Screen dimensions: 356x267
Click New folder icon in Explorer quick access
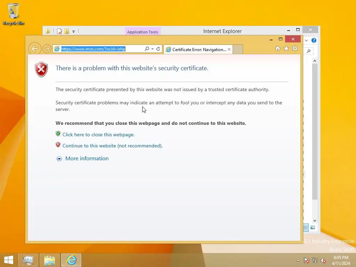[67, 31]
